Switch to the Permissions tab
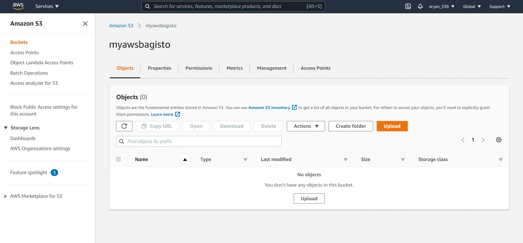This screenshot has width=523, height=243. pyautogui.click(x=199, y=68)
